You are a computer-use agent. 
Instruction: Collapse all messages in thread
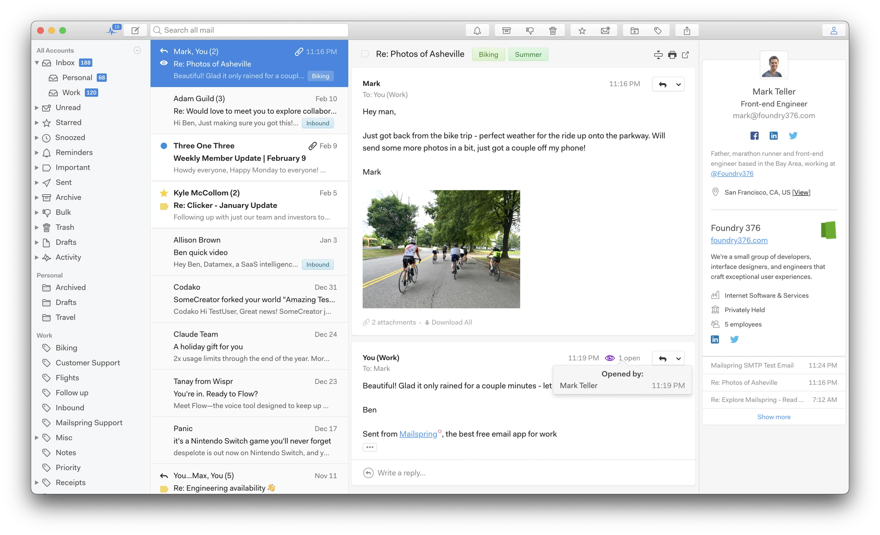point(658,55)
